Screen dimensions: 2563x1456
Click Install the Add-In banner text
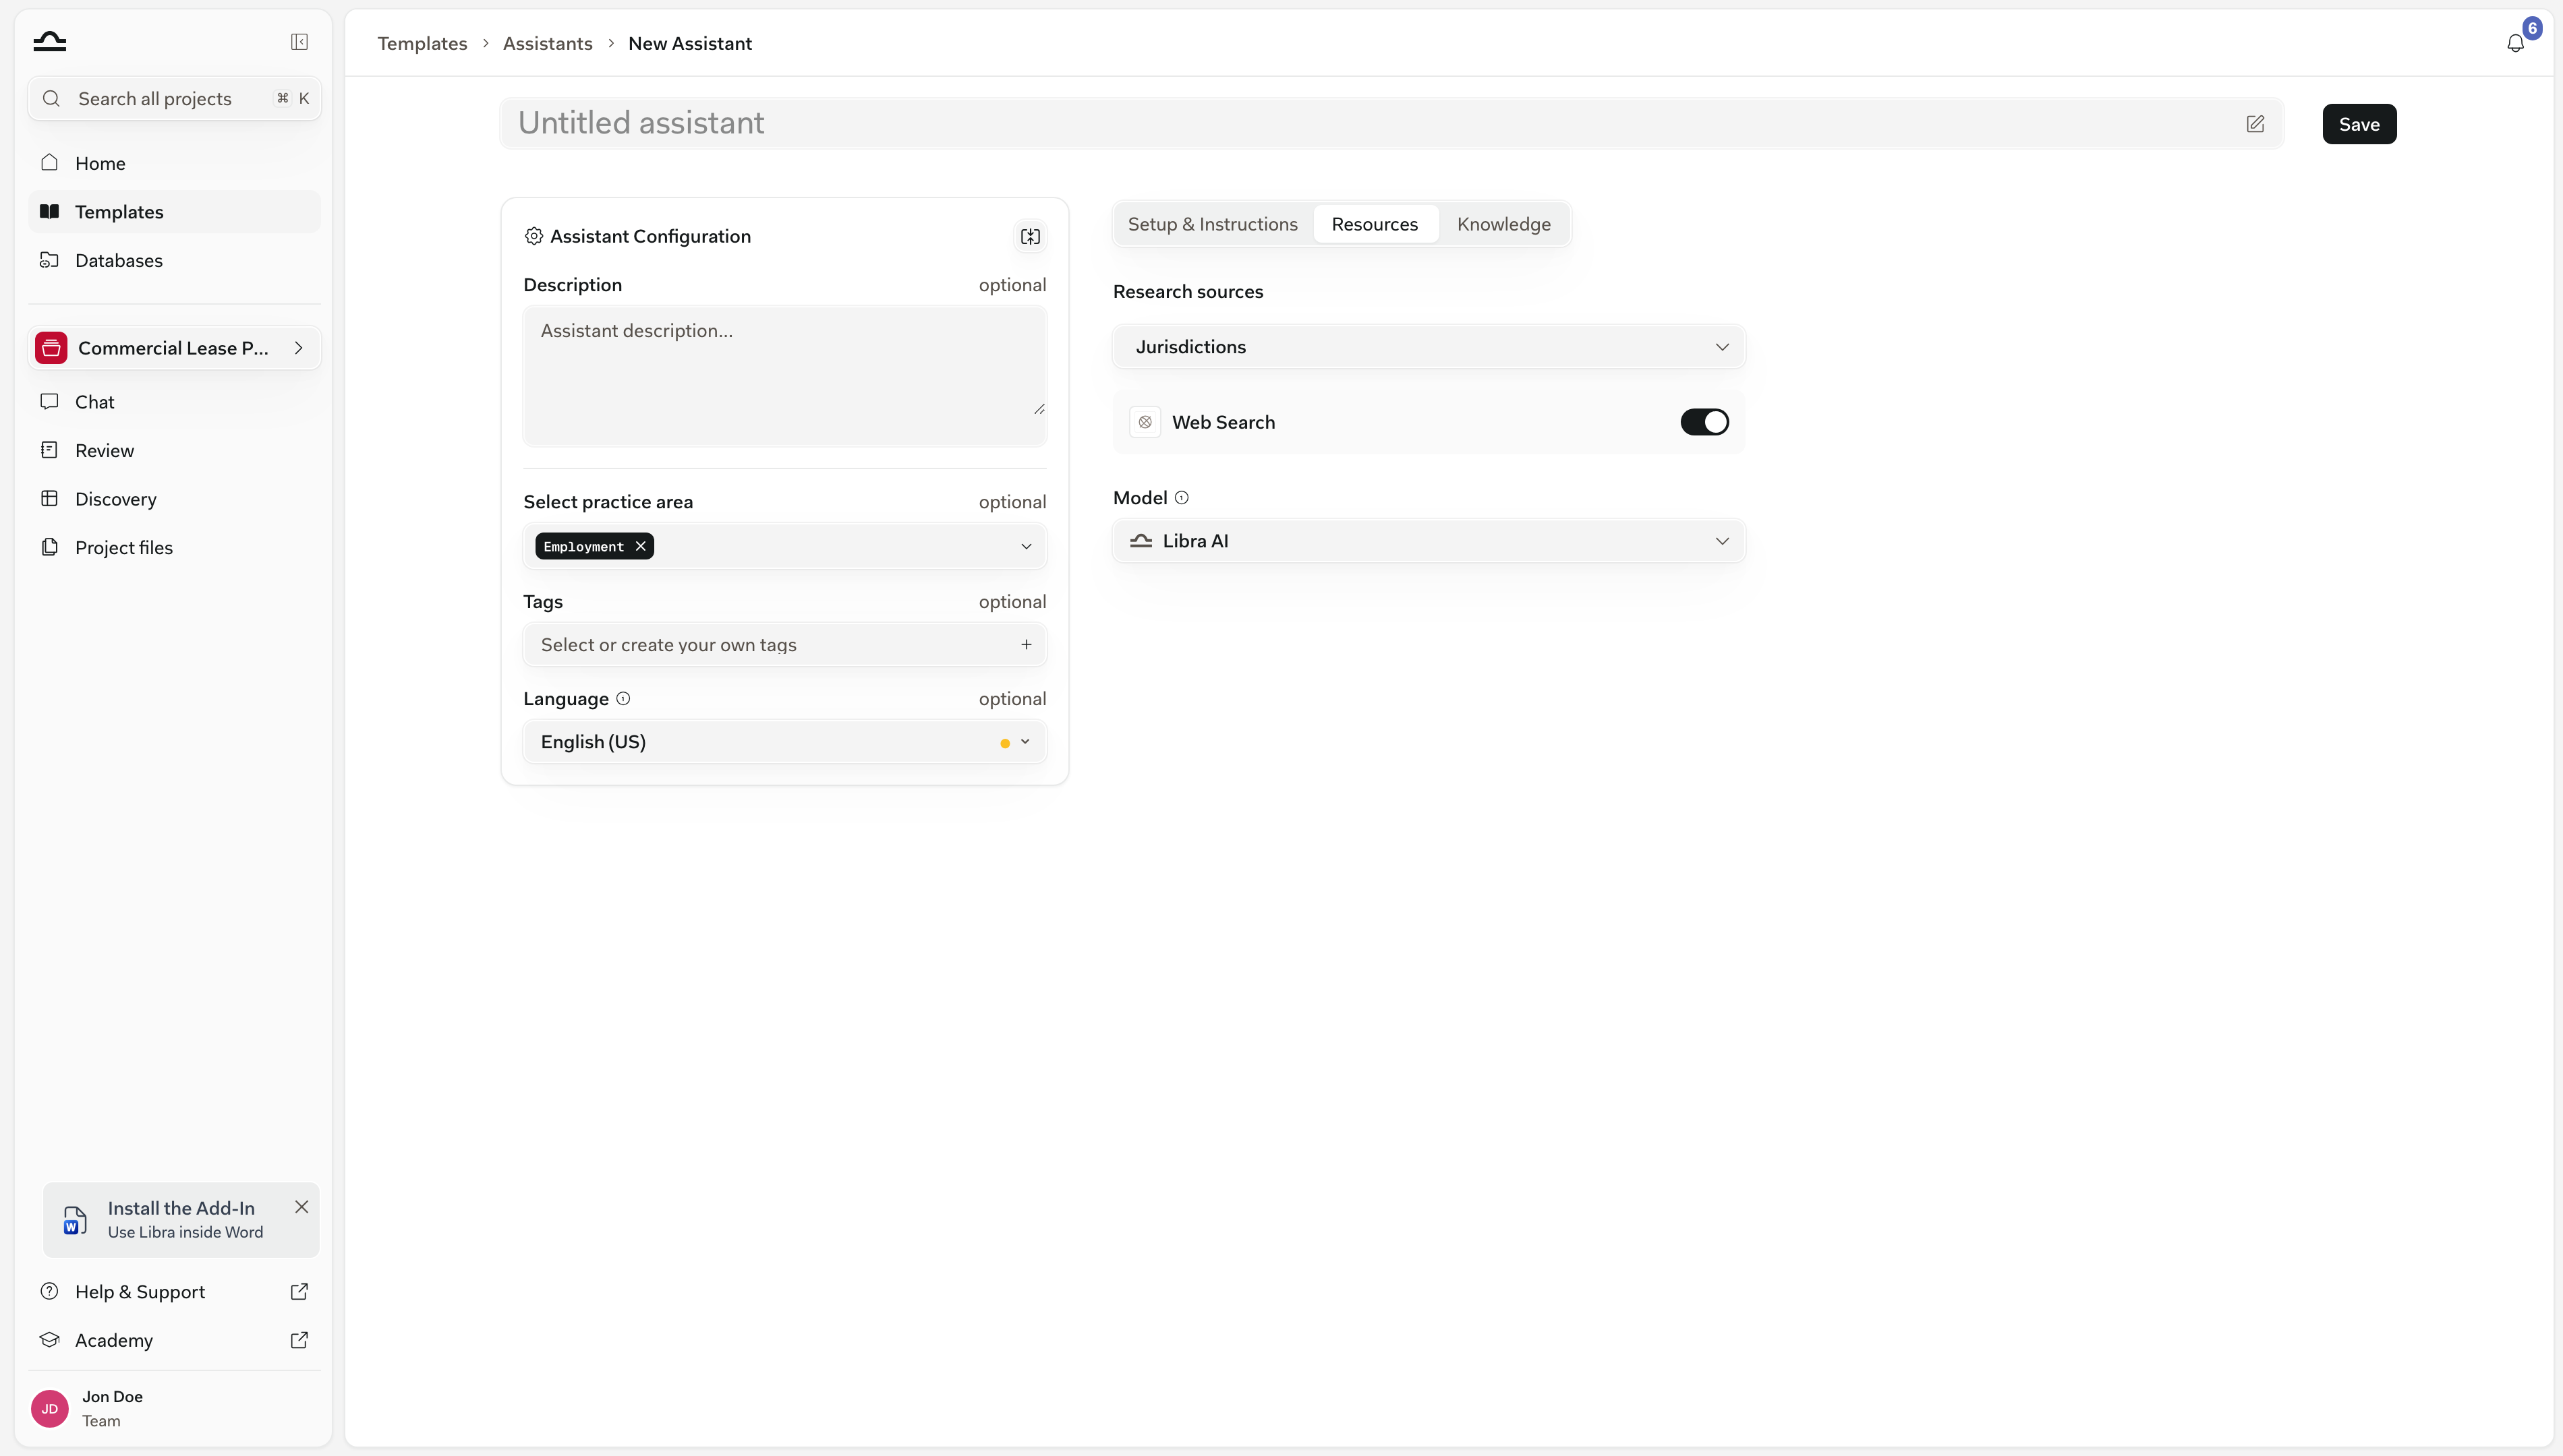coord(181,1208)
